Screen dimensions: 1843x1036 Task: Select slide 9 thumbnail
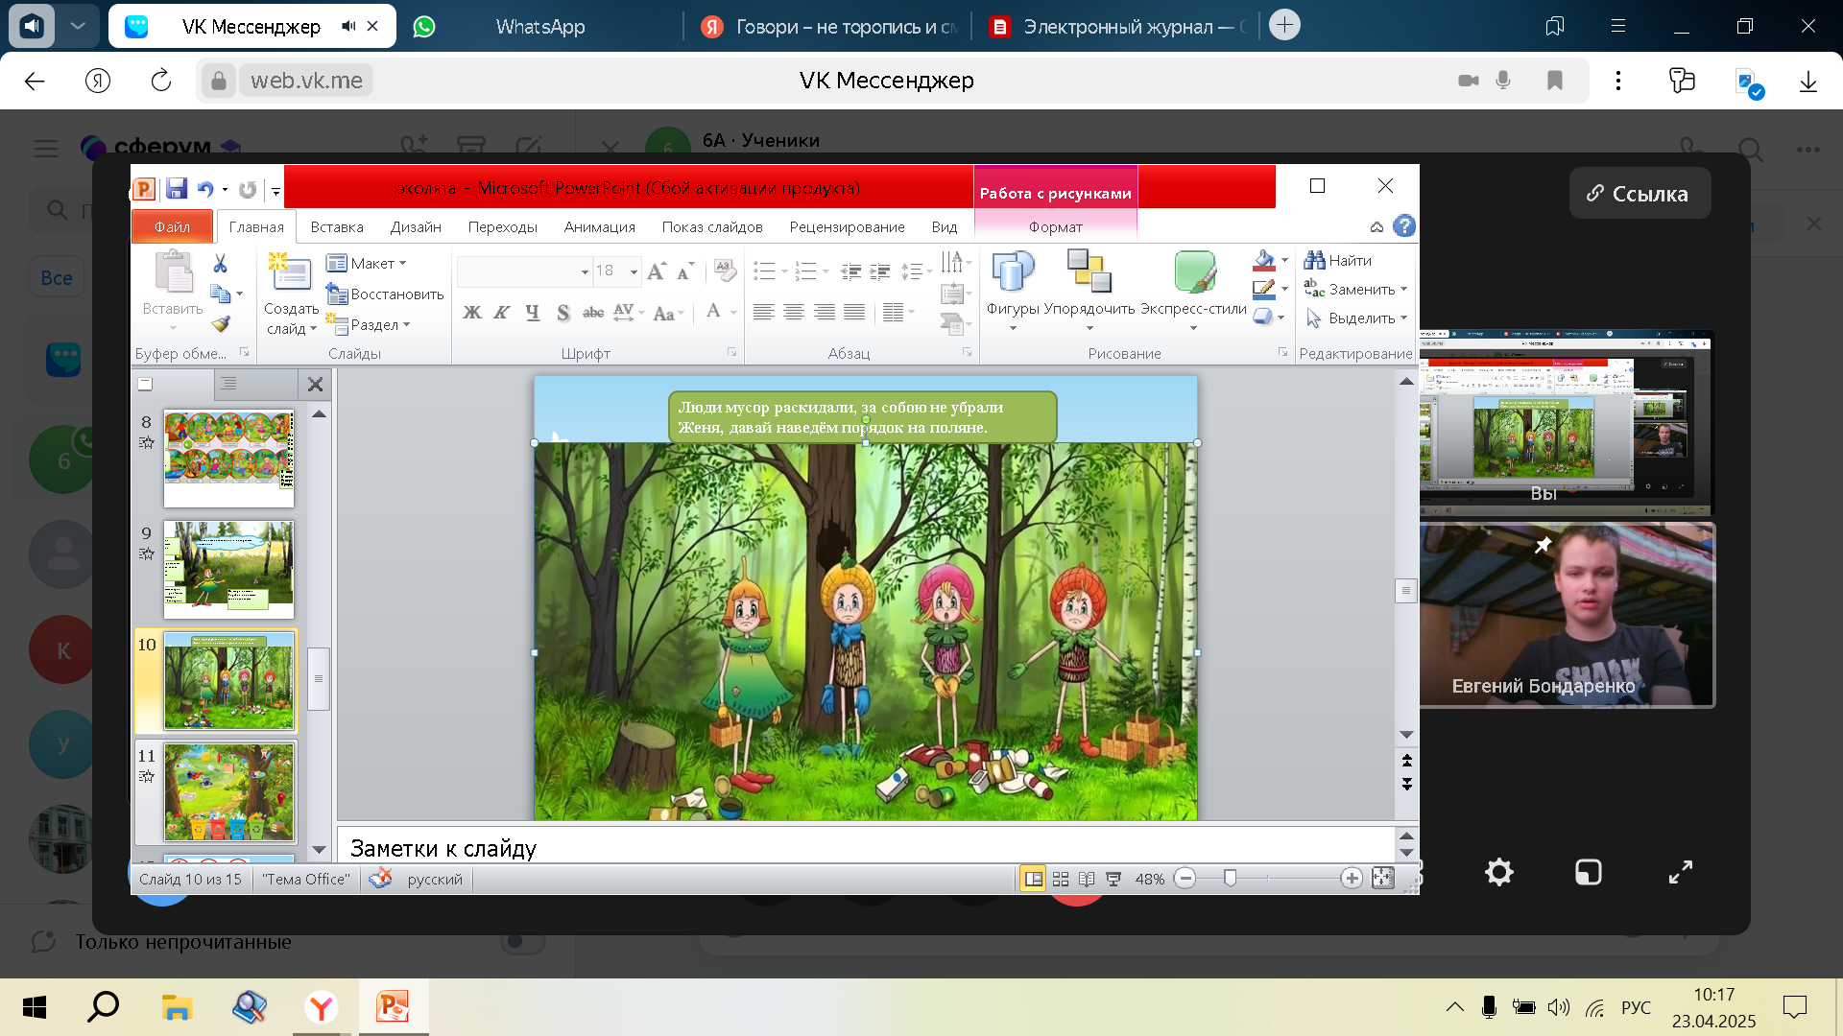(x=228, y=570)
